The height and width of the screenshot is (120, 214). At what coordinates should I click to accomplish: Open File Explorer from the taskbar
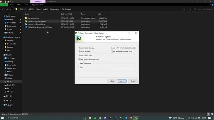click(90, 118)
